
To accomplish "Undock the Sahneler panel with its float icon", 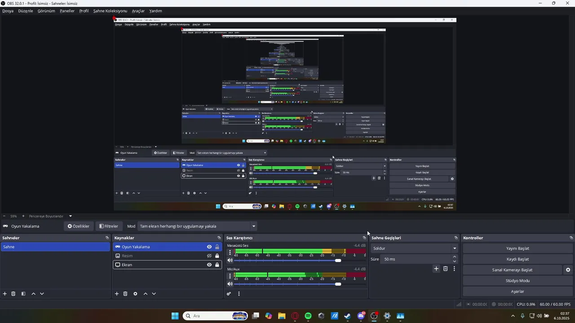I will (107, 238).
